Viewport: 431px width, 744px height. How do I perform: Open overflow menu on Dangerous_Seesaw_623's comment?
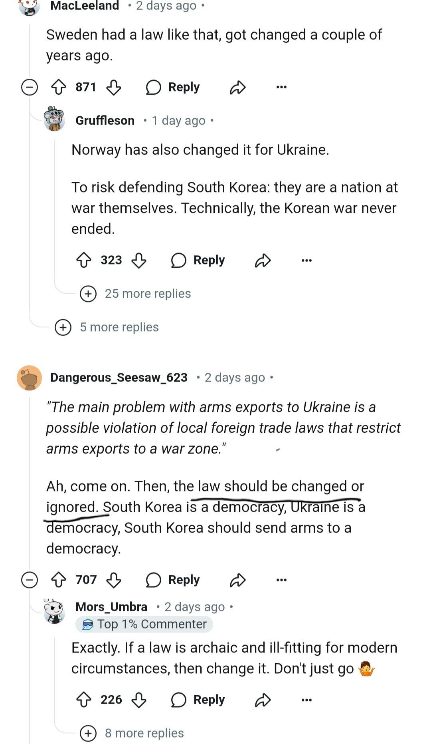click(x=281, y=580)
